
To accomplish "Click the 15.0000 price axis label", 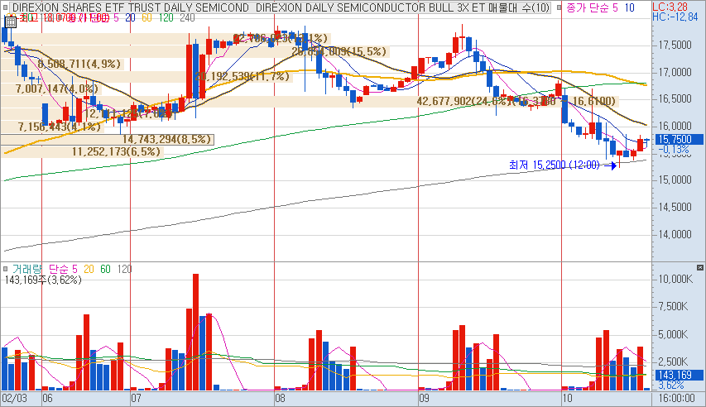I will (x=675, y=180).
